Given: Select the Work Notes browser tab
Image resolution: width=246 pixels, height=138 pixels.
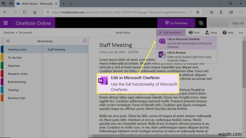Looking at the screenshot, I should tap(37, 4).
